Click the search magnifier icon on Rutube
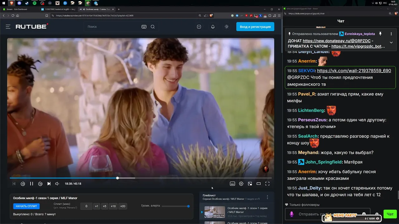The image size is (399, 224). [153, 27]
